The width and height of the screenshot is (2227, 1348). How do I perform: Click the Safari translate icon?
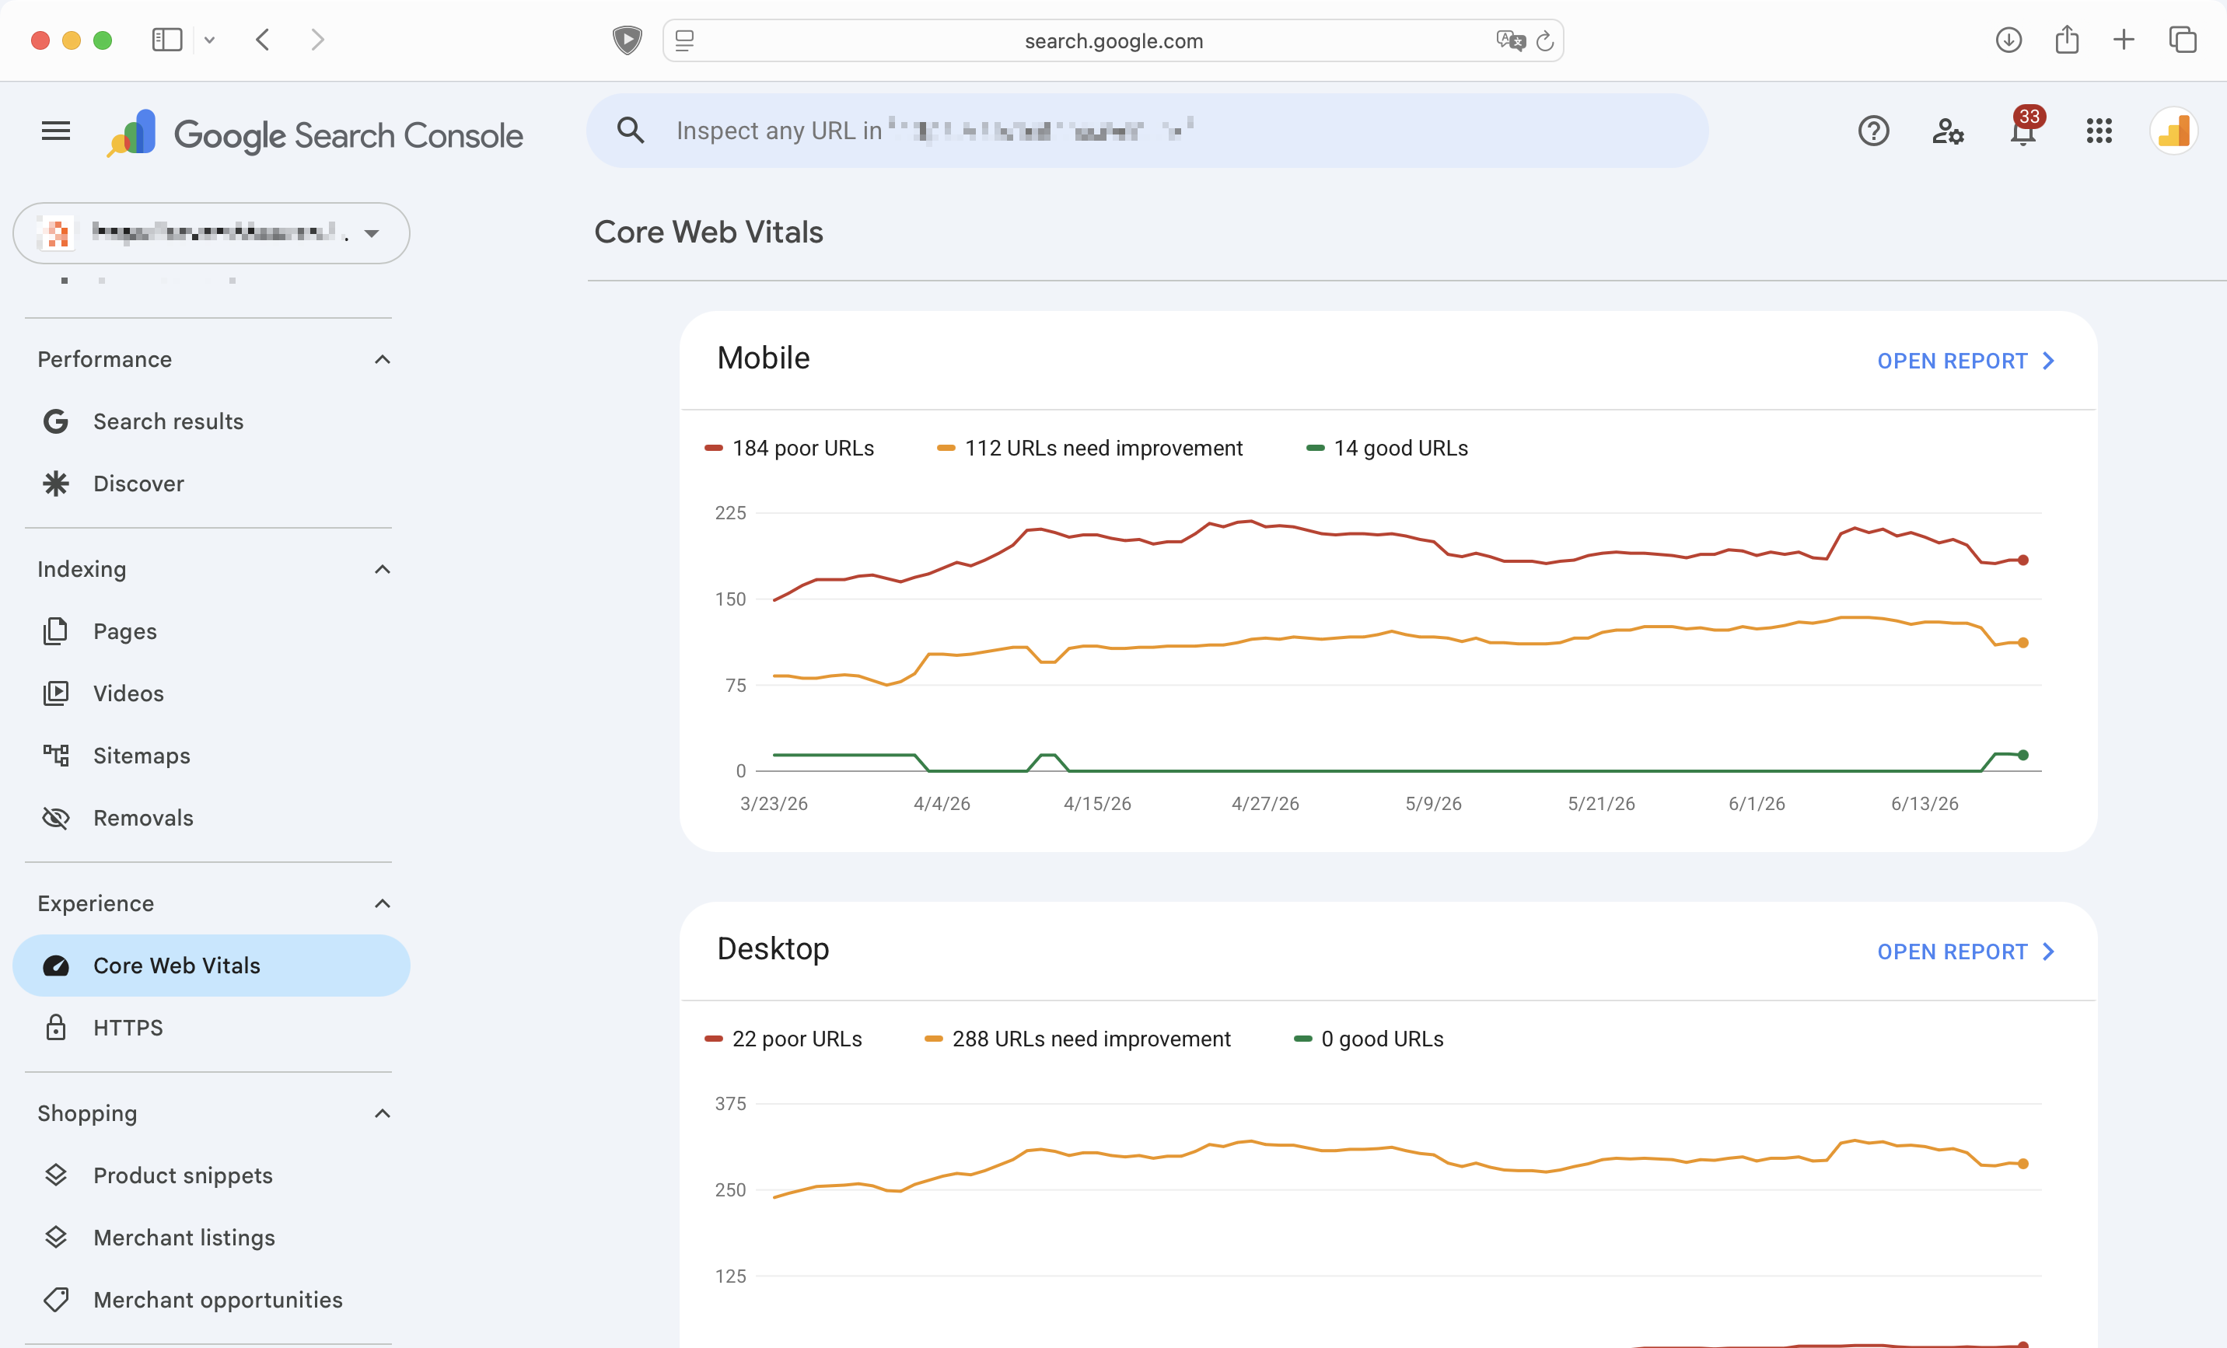(x=1510, y=40)
